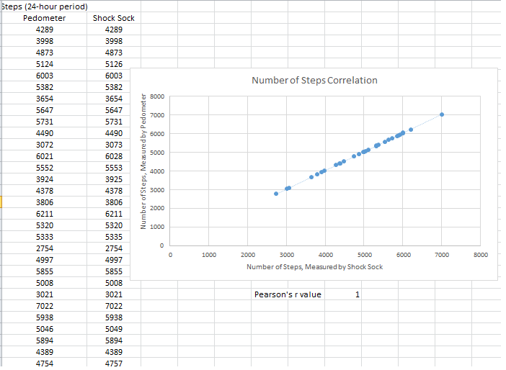The image size is (506, 370).
Task: Select the cell containing 5335
Action: pyautogui.click(x=113, y=237)
